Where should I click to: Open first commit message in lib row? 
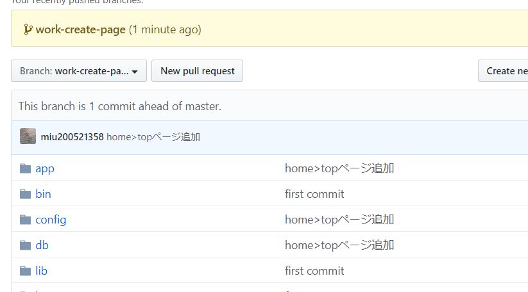click(314, 271)
